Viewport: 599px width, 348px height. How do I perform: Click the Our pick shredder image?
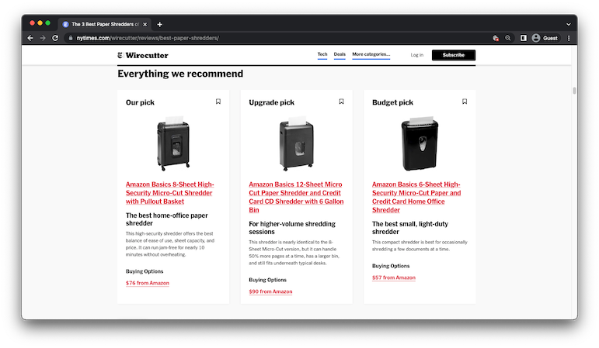point(173,143)
